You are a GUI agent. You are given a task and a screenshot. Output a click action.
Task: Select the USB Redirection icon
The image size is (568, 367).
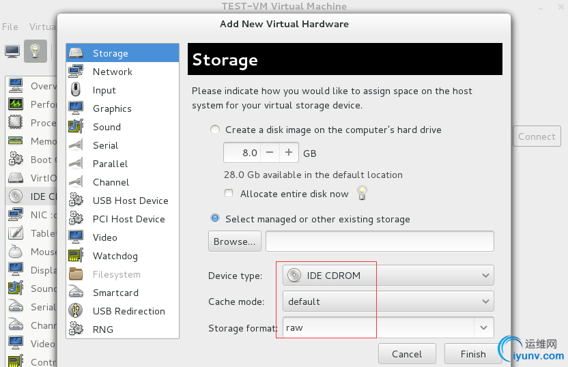pos(76,311)
